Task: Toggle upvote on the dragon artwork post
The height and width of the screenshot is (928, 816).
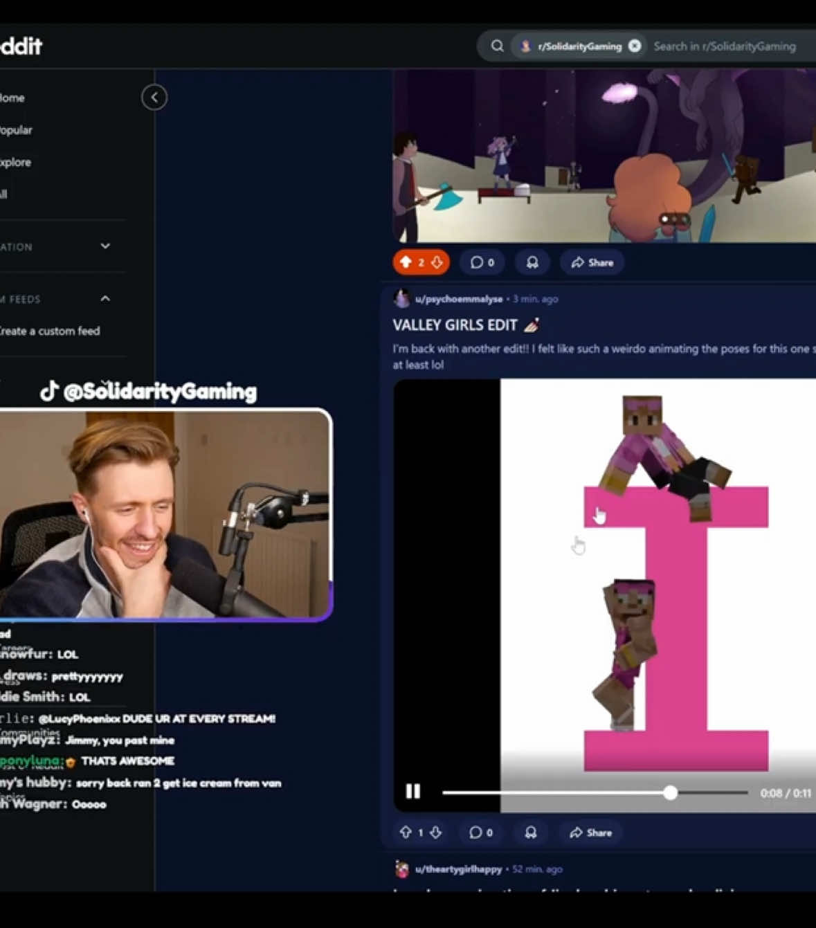Action: click(x=406, y=262)
